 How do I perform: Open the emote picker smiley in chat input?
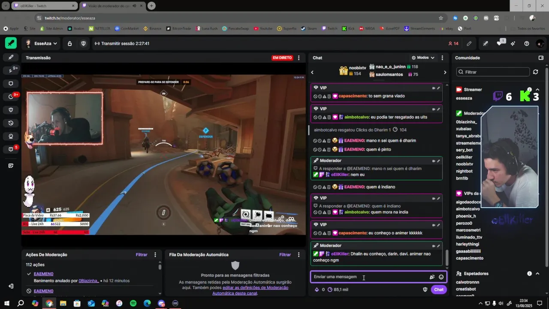441,277
